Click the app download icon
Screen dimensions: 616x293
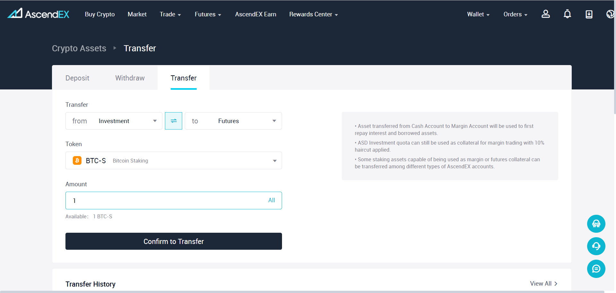click(x=589, y=14)
